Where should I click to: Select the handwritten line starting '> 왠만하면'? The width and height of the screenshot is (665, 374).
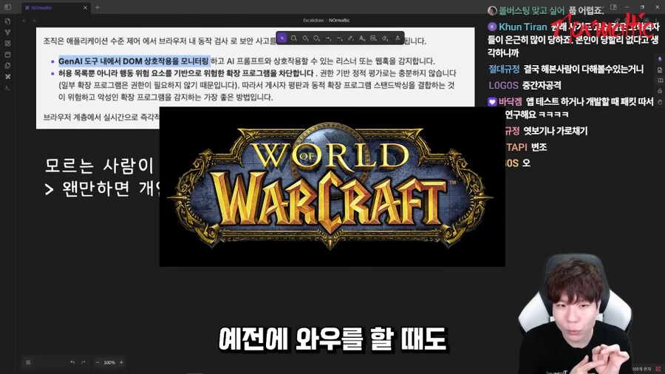(x=102, y=188)
